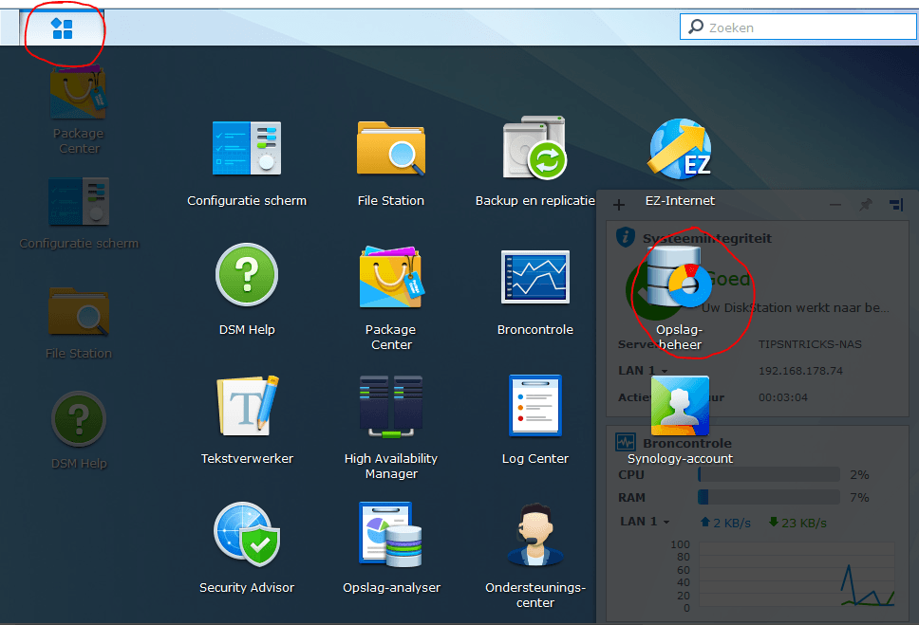Click the RAM usage bar
The height and width of the screenshot is (625, 919).
pos(769,497)
